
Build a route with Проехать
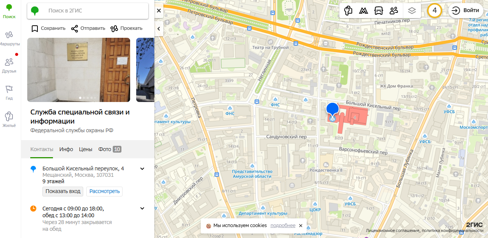click(x=114, y=28)
